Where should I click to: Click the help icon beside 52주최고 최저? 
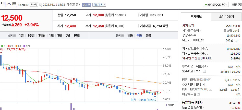[x=204, y=71]
